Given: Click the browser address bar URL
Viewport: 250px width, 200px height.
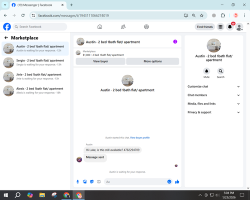Looking at the screenshot, I should tap(73, 15).
